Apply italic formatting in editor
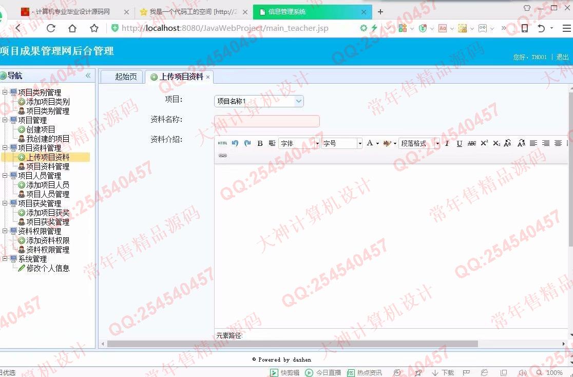The height and width of the screenshot is (377, 573). (447, 143)
